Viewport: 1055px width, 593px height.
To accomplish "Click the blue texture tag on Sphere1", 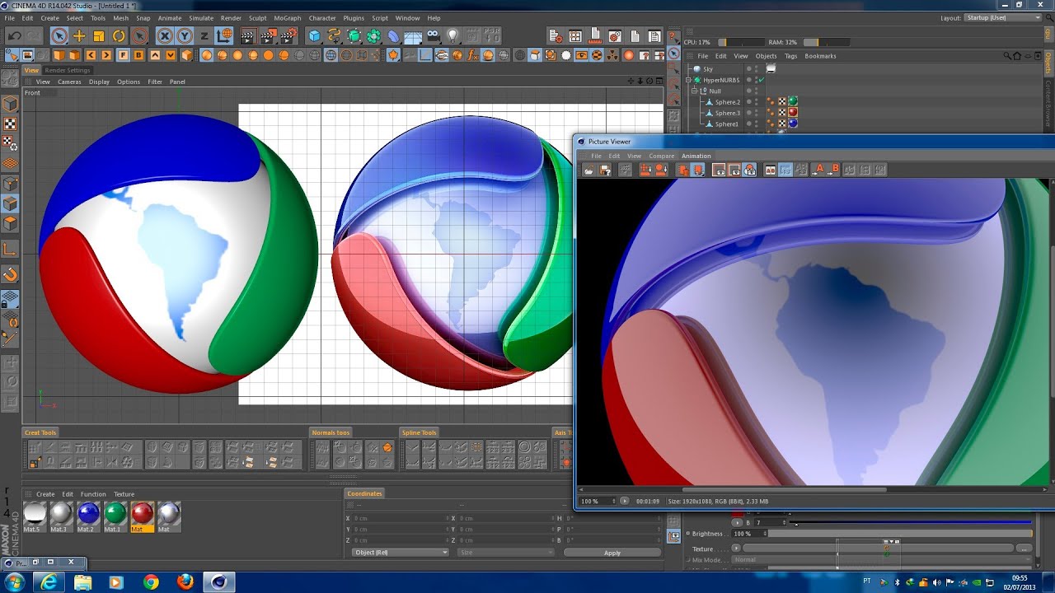I will coord(793,124).
